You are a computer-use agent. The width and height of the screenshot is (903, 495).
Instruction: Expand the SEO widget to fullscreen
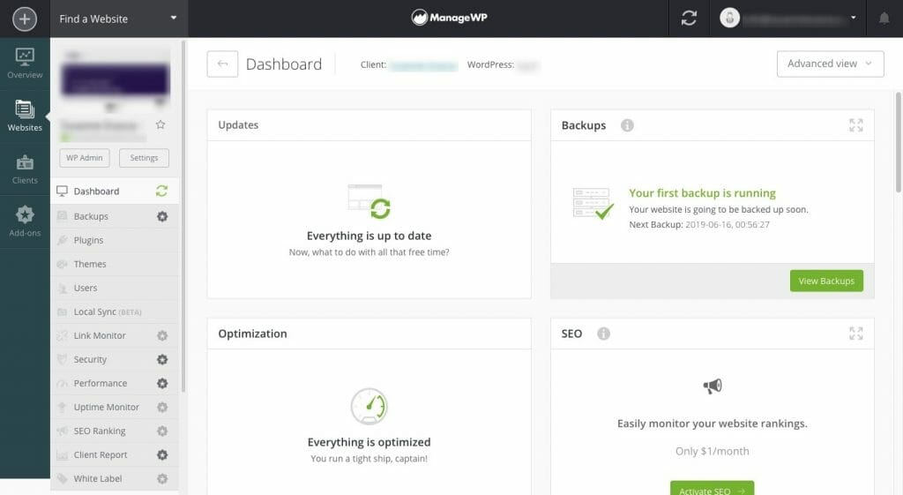tap(855, 333)
